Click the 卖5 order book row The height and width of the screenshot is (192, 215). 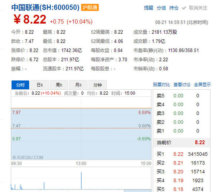[x=182, y=96]
